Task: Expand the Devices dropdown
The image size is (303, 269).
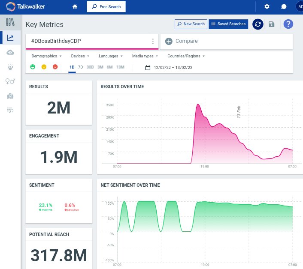Action: 80,56
